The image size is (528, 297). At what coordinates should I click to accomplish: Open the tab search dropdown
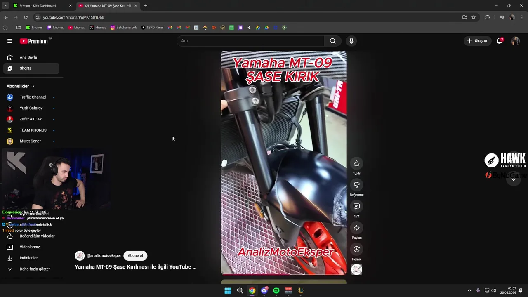[x=5, y=6]
